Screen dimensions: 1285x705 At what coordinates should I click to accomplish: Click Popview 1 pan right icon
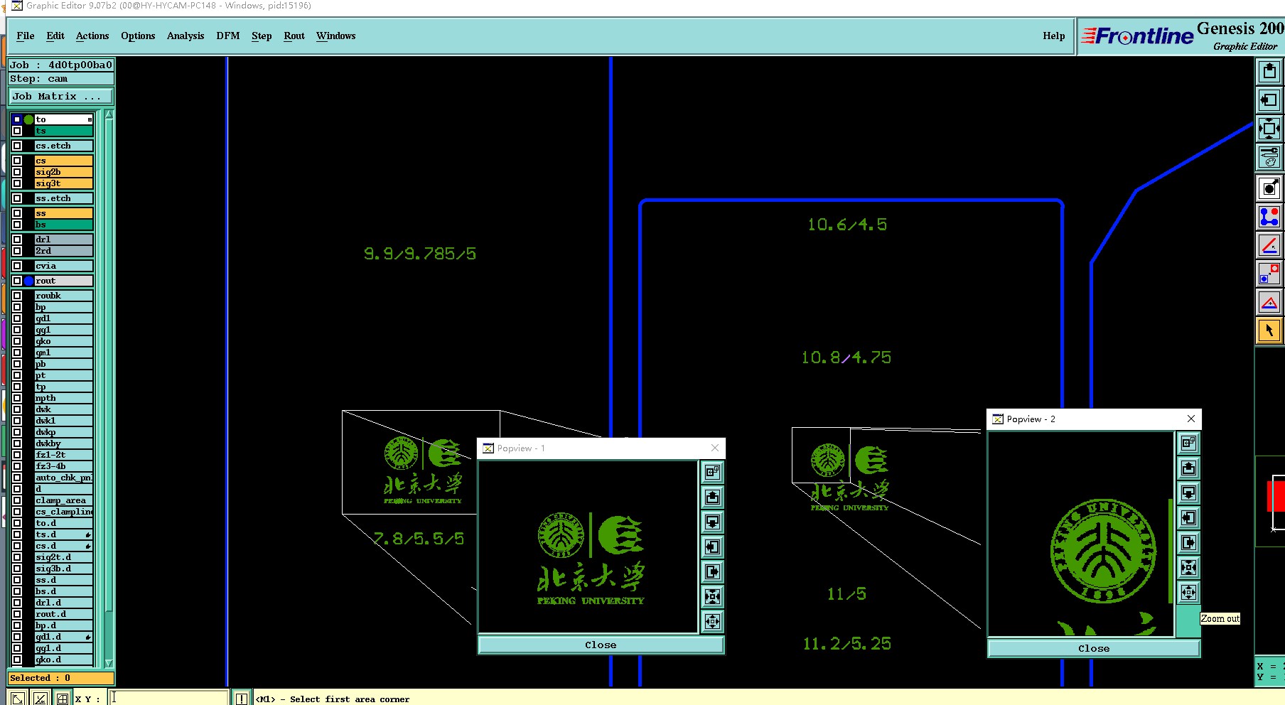click(712, 571)
